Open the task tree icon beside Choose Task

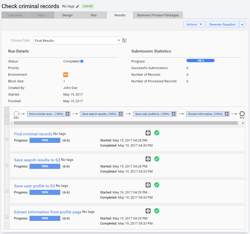click(124, 41)
